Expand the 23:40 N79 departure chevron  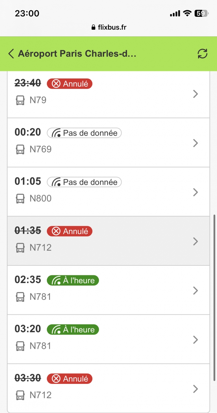pos(195,94)
